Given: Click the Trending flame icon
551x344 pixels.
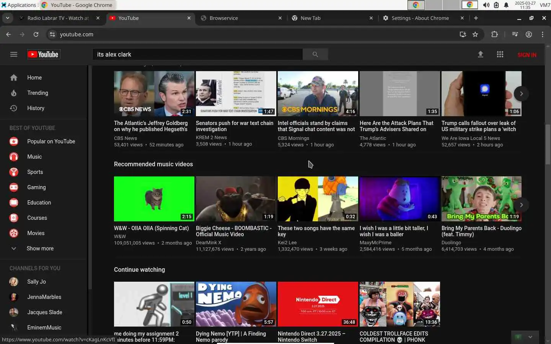Looking at the screenshot, I should 14,93.
